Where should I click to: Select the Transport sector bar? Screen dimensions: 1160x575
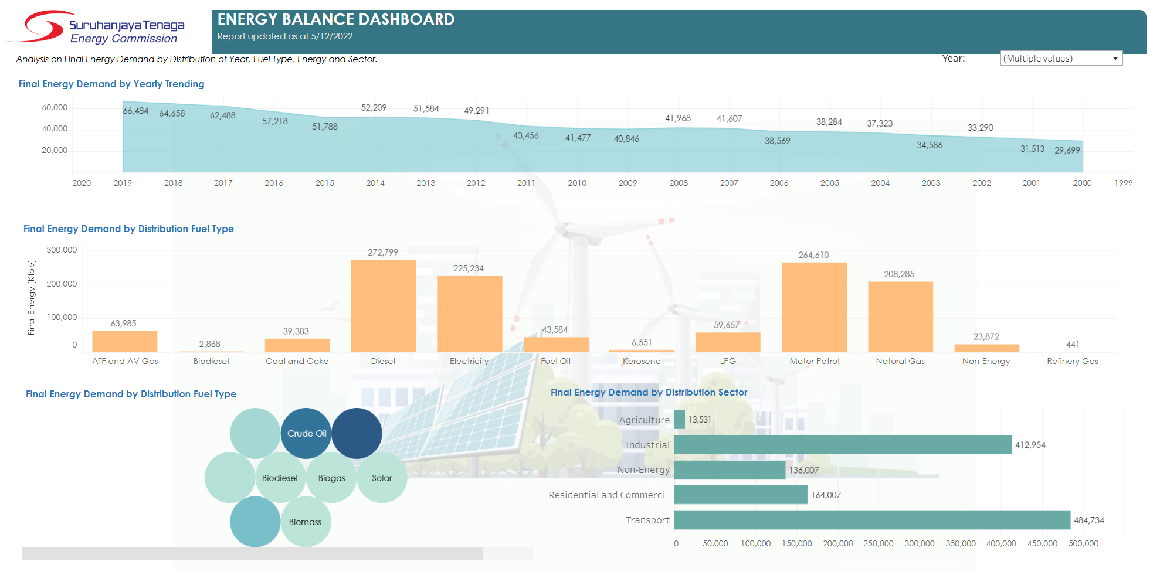[x=871, y=520]
